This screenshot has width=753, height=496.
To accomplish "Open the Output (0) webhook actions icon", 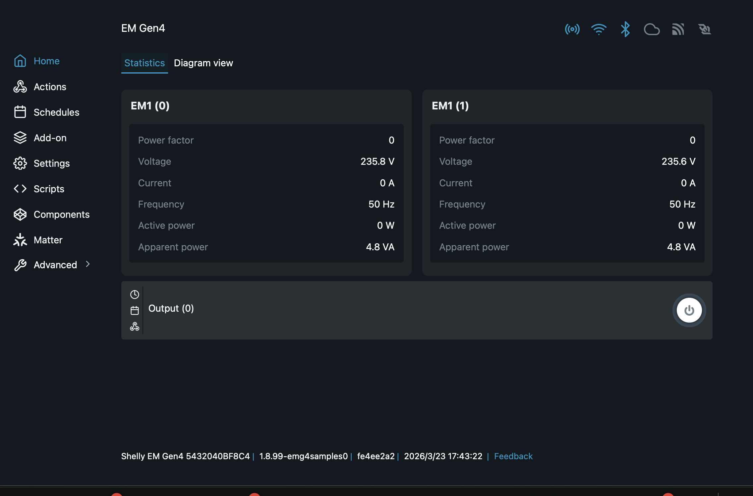I will 135,327.
